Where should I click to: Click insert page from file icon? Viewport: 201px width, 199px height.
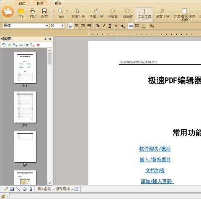coord(15,45)
